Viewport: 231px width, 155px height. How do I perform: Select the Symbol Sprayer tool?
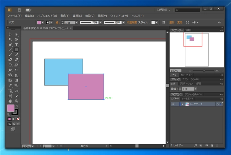point(10,91)
